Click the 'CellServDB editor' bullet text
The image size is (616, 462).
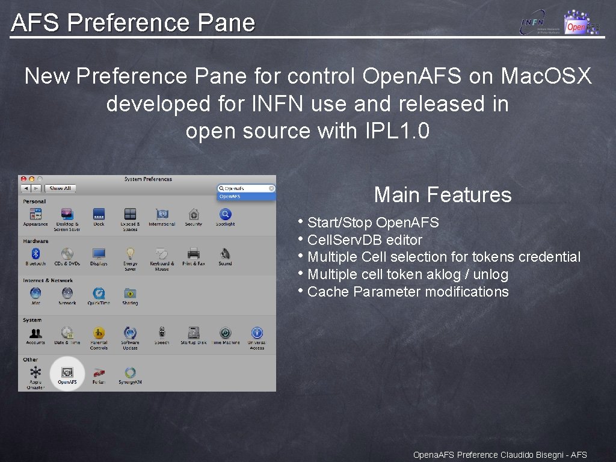(x=365, y=239)
